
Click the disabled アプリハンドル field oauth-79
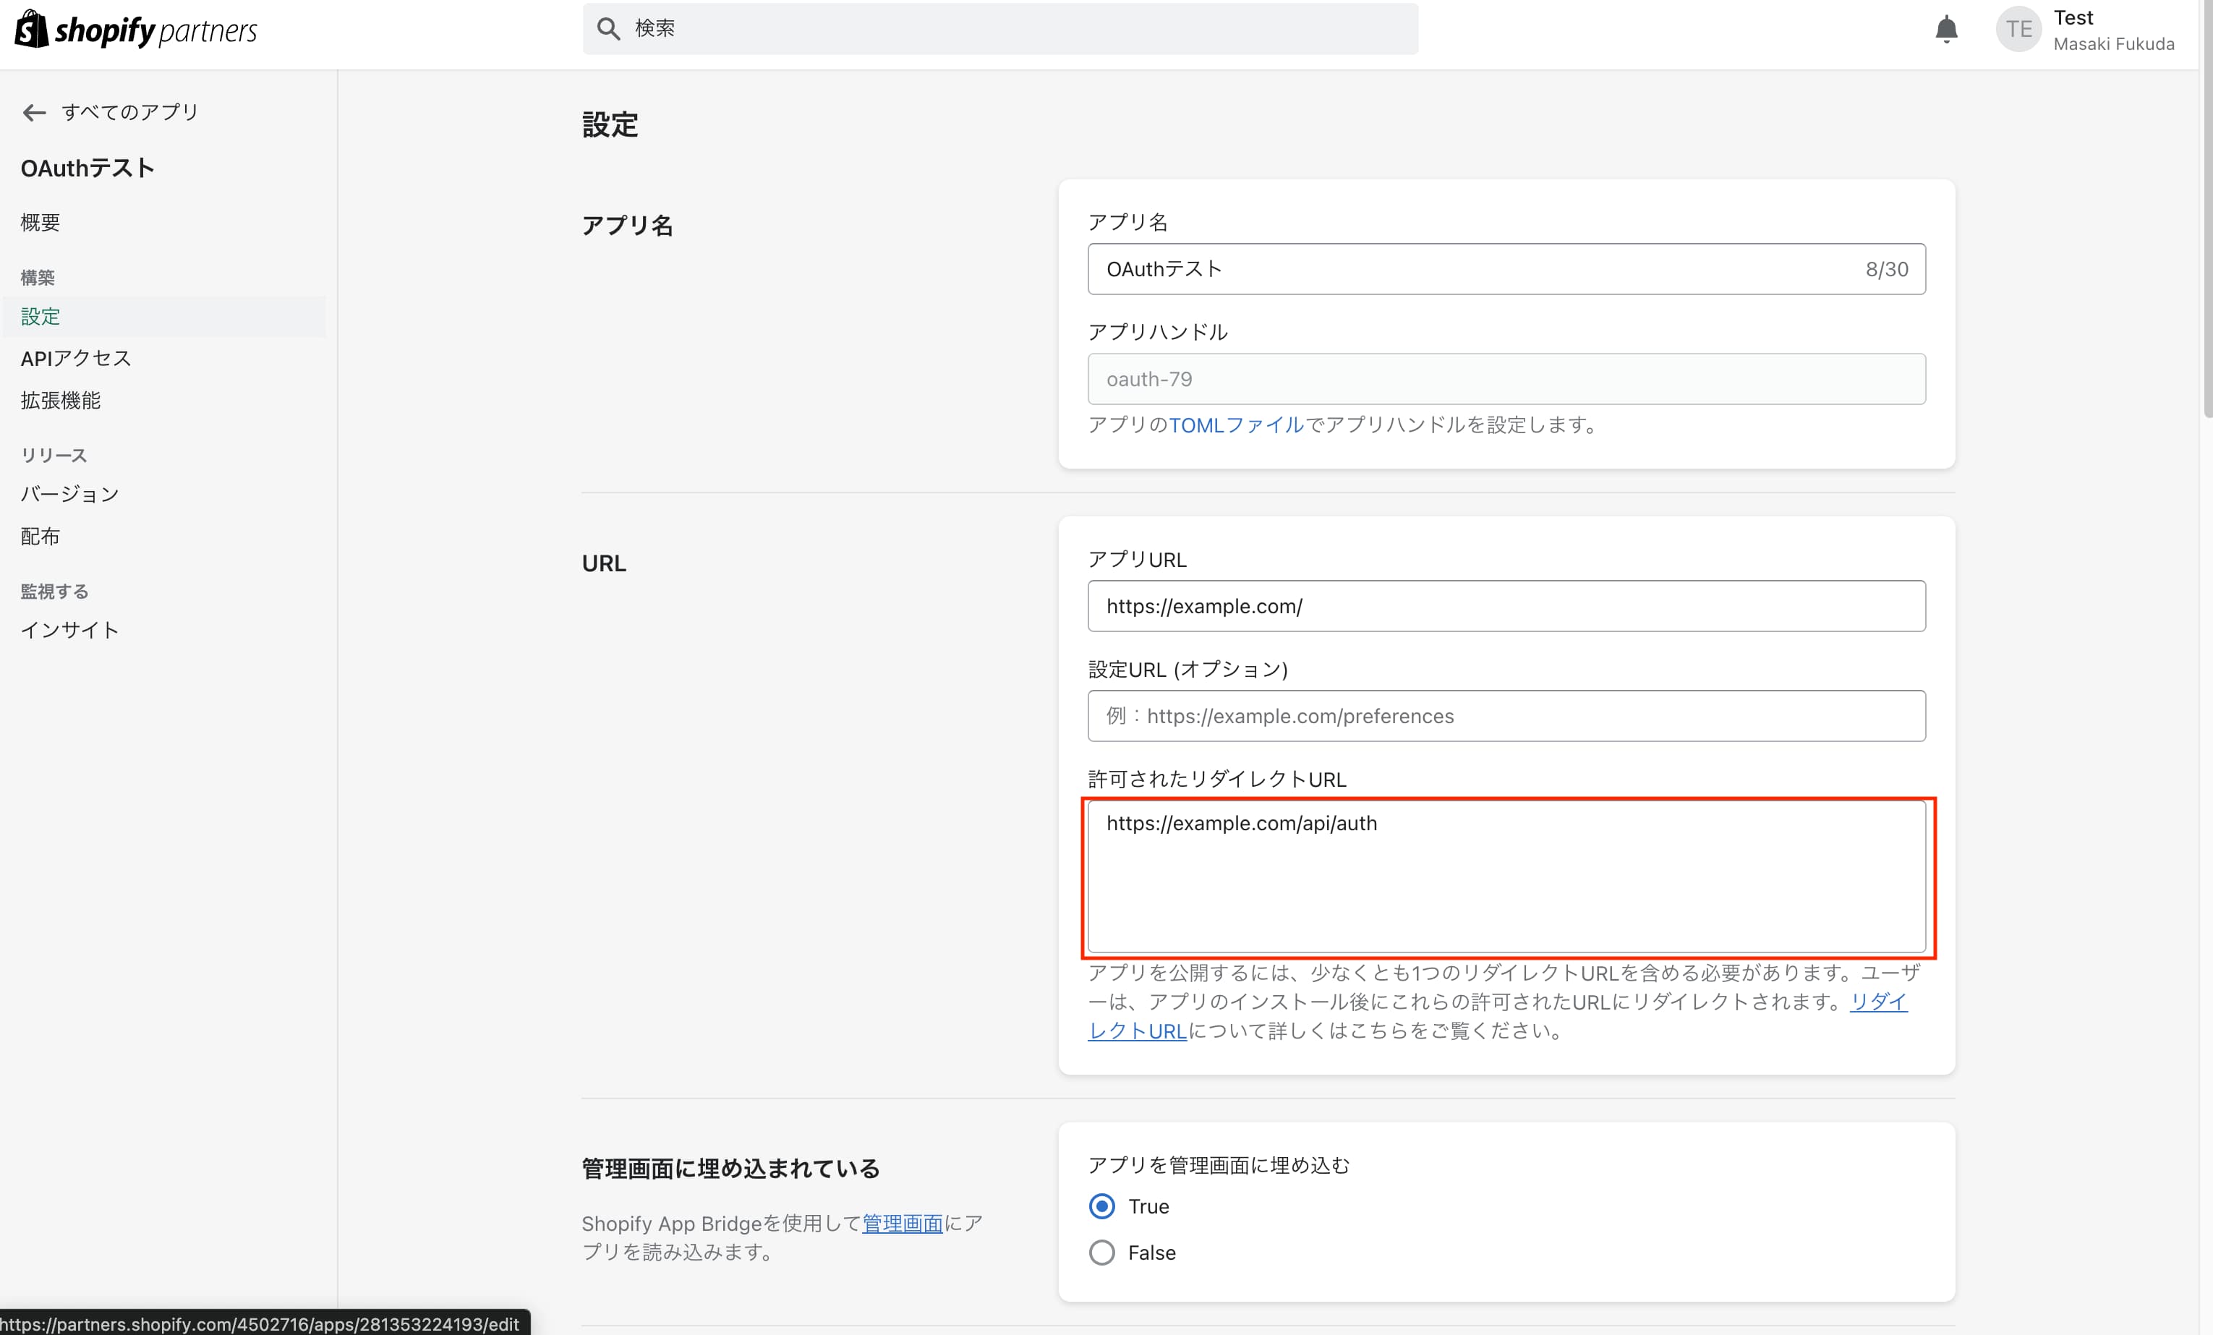[1506, 379]
